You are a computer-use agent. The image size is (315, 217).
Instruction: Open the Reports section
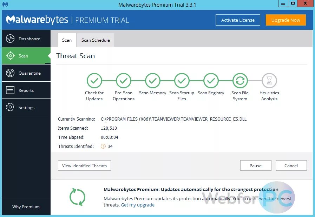click(26, 90)
